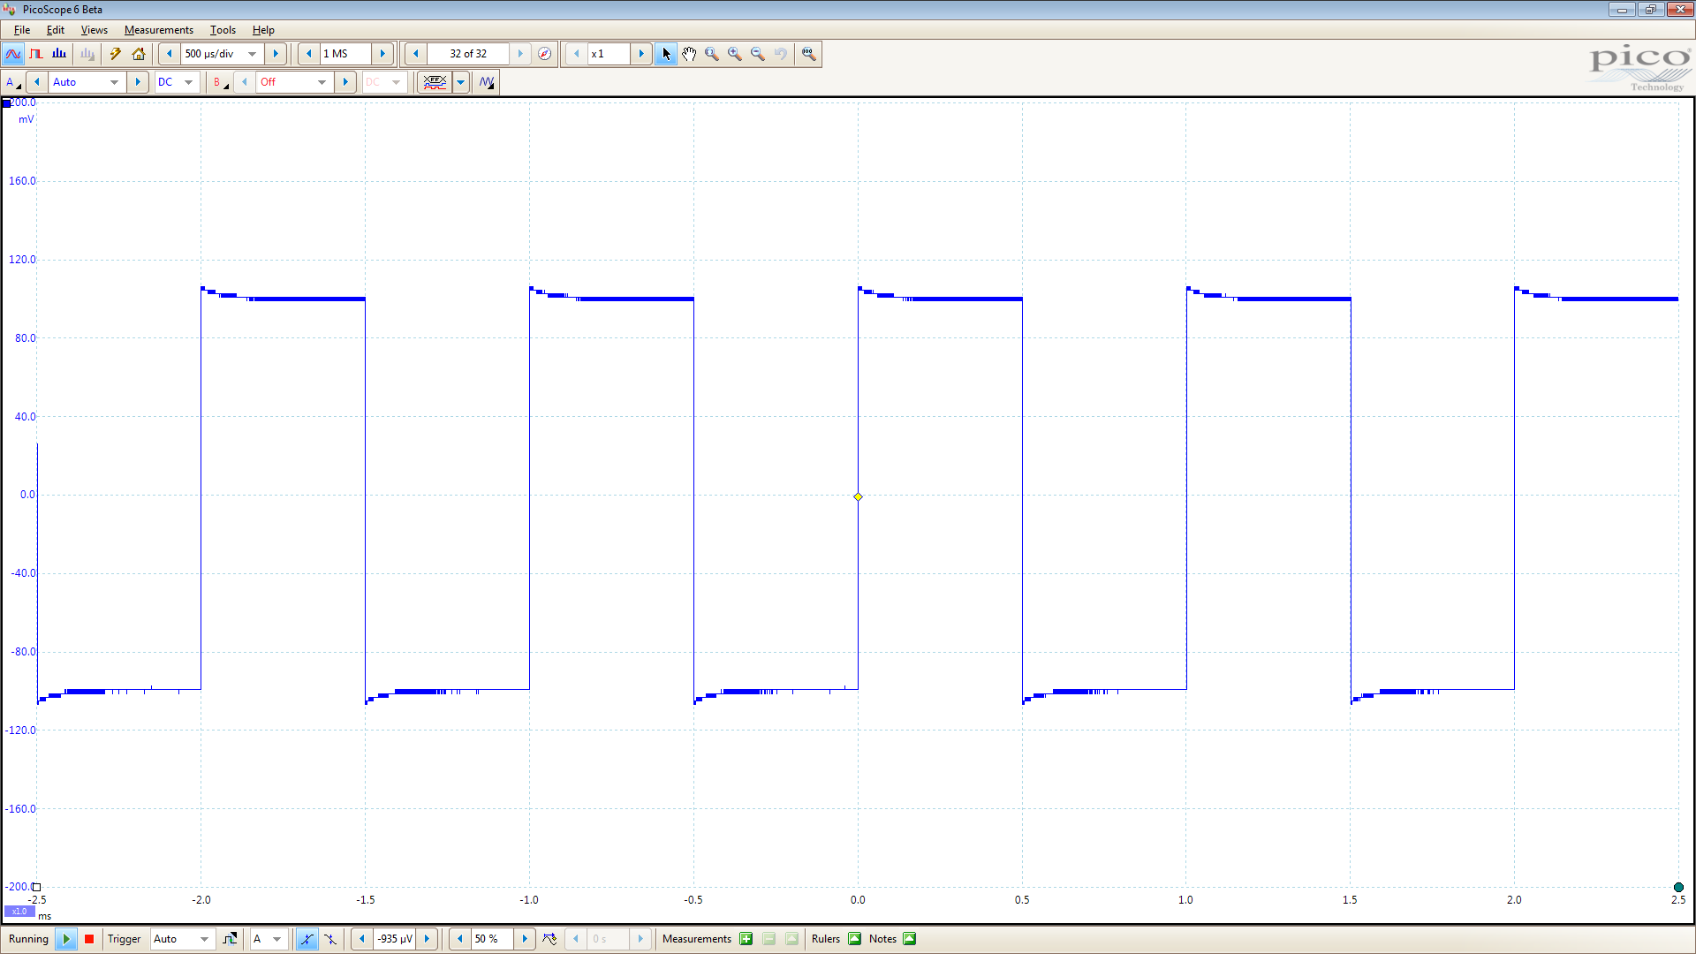Add measurement with green plus button
The width and height of the screenshot is (1696, 954).
tap(746, 939)
